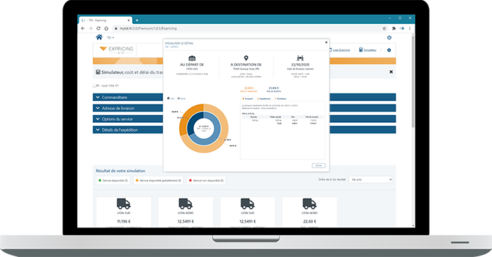Filter by Service non disponible
The height and width of the screenshot is (257, 492).
tap(206, 180)
